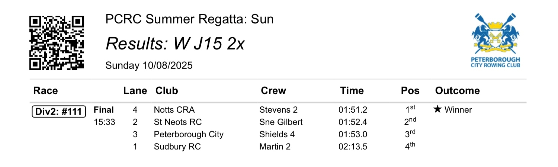Viewport: 558px width, 167px height.
Task: Click the QR code image
Action: [57, 43]
